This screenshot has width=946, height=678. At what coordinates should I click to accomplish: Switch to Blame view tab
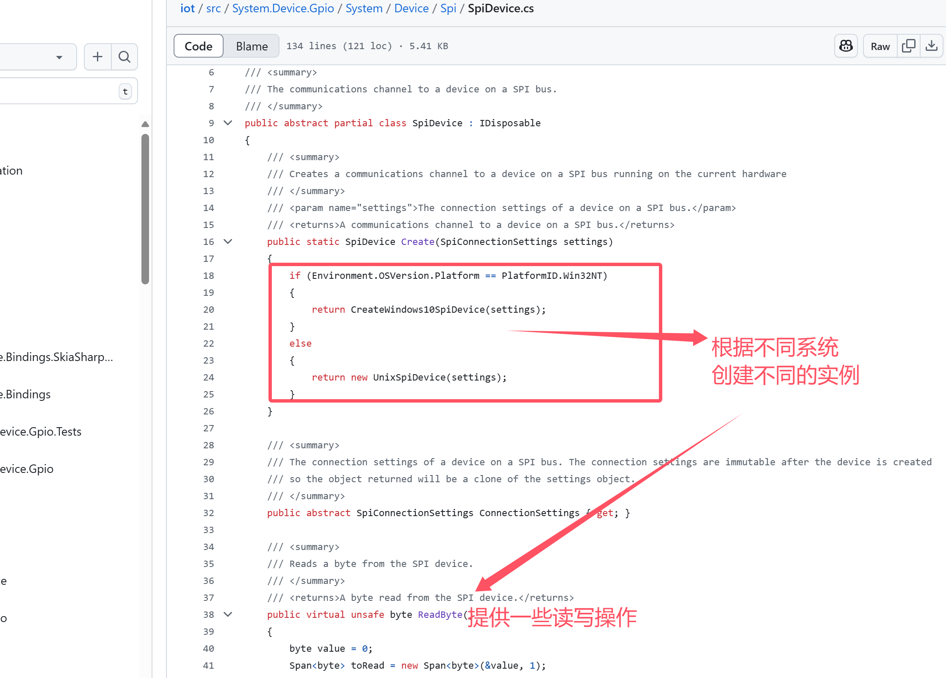tap(252, 46)
